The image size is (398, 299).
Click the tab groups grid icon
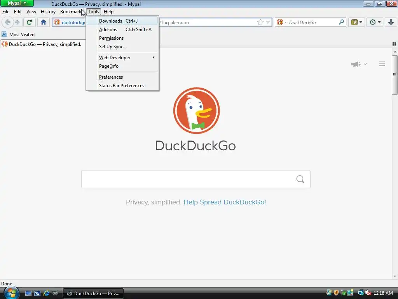(394, 44)
